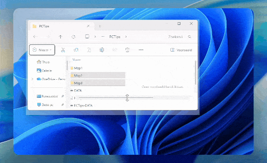The image size is (267, 163).
Task: Open Thuis in the sidebar
Action: [43, 62]
